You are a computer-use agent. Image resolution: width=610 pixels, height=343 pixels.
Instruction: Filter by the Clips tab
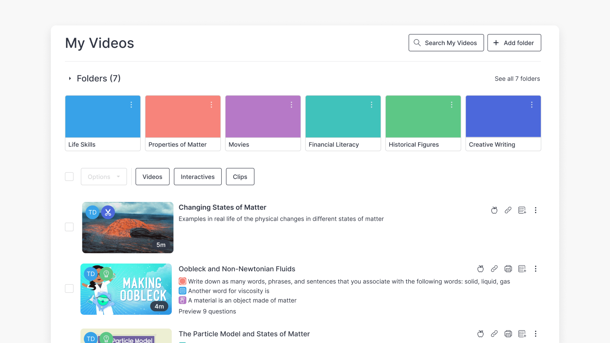point(240,177)
